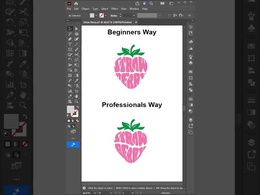This screenshot has height=195, width=260.
Task: Select the Rotate tool
Action: coord(70,60)
